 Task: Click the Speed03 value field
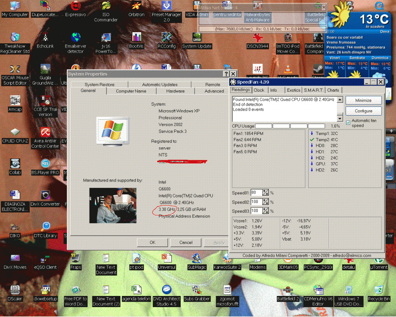pos(257,211)
